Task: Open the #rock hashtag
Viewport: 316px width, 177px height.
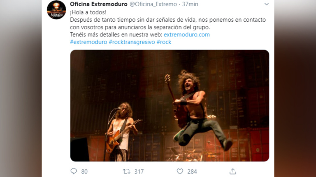Action: (x=164, y=42)
